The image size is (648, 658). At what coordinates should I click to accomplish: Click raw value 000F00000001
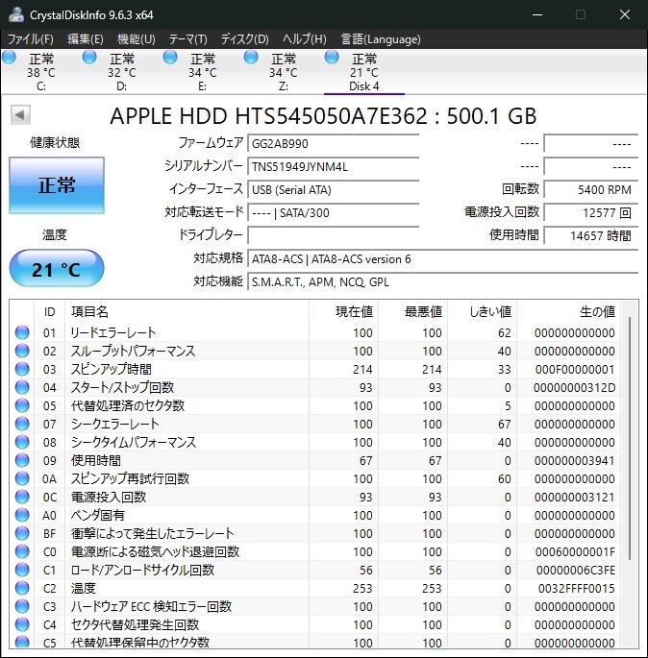point(575,369)
